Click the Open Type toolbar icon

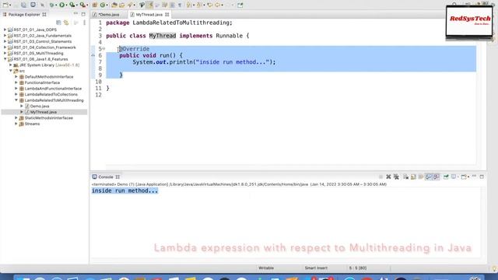pos(114,5)
